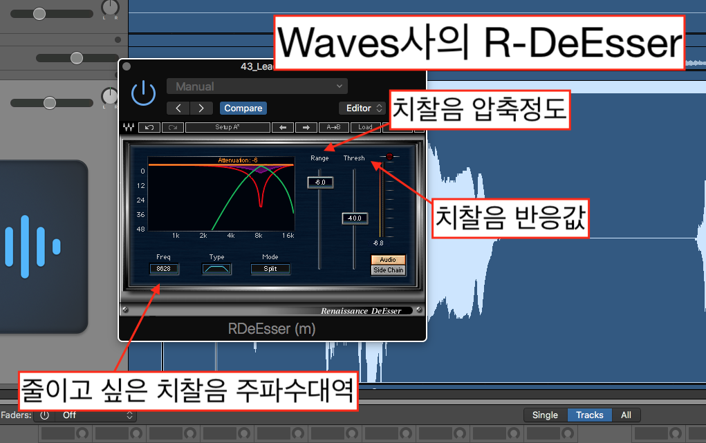Select the Side Chain monitor button

[388, 270]
